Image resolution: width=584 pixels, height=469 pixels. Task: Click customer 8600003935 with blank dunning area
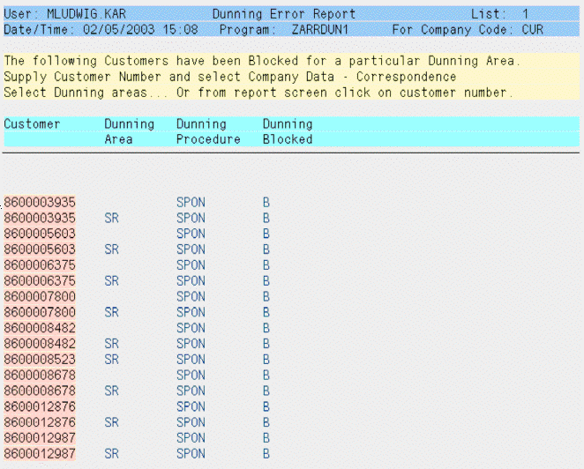tap(40, 202)
